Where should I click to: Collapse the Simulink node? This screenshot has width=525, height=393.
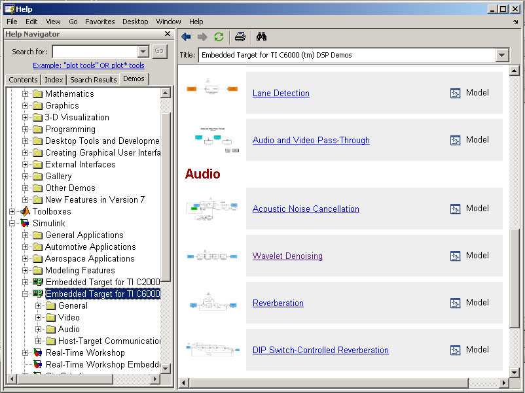click(12, 223)
